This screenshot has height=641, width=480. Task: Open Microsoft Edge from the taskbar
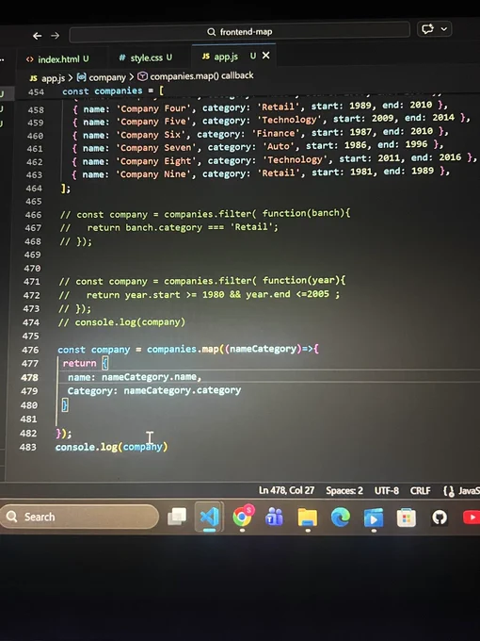point(341,518)
